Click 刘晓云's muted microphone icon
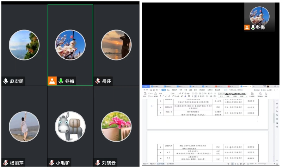Viewport: 282px width, 168px height. (98, 163)
